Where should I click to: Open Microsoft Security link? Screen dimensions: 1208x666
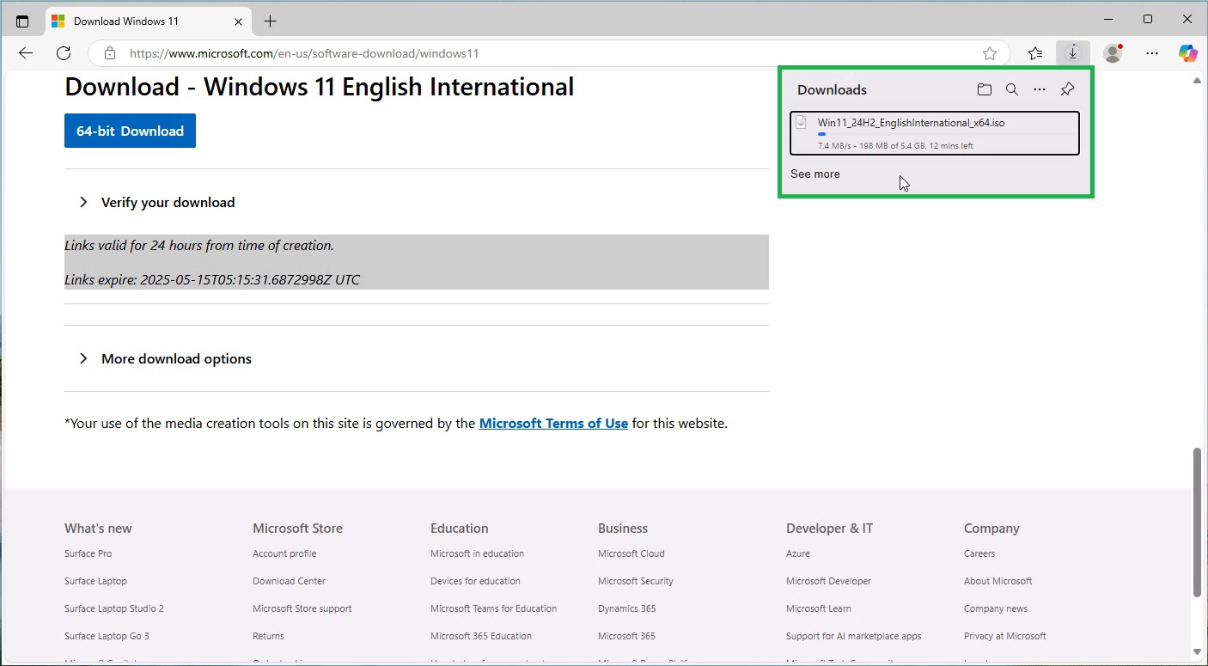[x=636, y=581]
